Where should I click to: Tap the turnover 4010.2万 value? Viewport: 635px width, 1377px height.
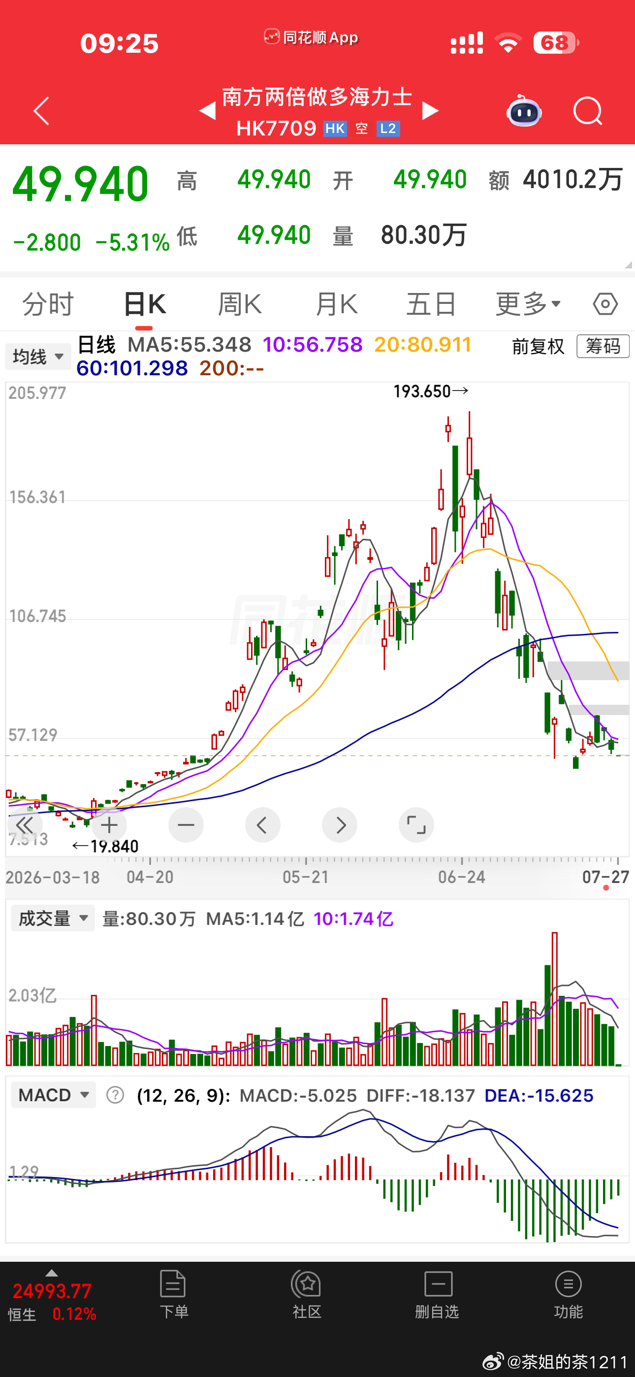[x=572, y=180]
